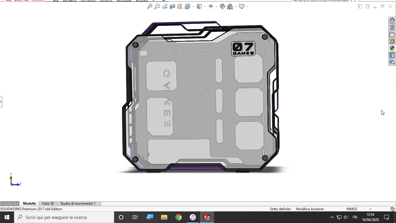Screen dimensions: 396x223
Task: Click the Apply Scene icon
Action: 230,6
